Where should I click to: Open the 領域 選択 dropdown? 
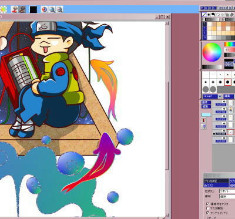(x=227, y=196)
